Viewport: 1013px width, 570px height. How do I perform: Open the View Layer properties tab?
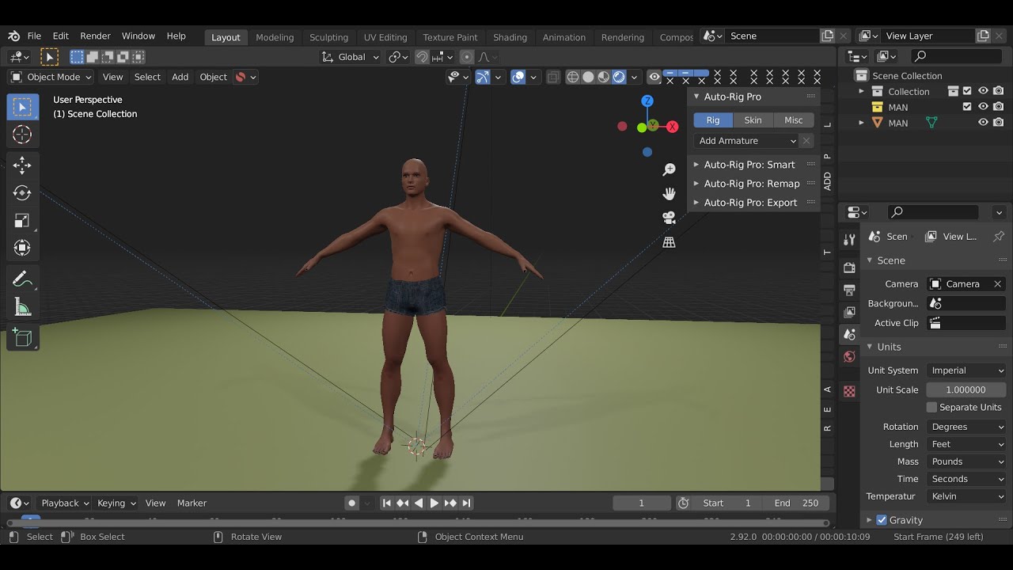[849, 312]
